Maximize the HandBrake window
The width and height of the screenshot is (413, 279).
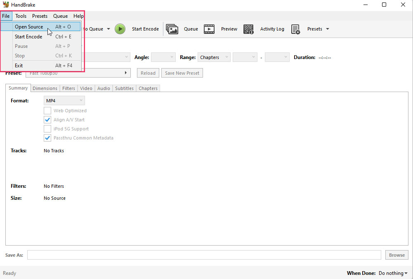pos(384,5)
